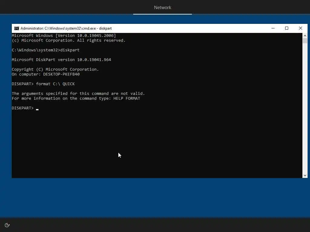
Task: Open the Network tab at top
Action: click(163, 8)
